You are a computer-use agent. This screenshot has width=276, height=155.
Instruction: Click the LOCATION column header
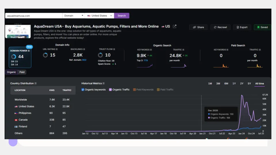(20, 90)
